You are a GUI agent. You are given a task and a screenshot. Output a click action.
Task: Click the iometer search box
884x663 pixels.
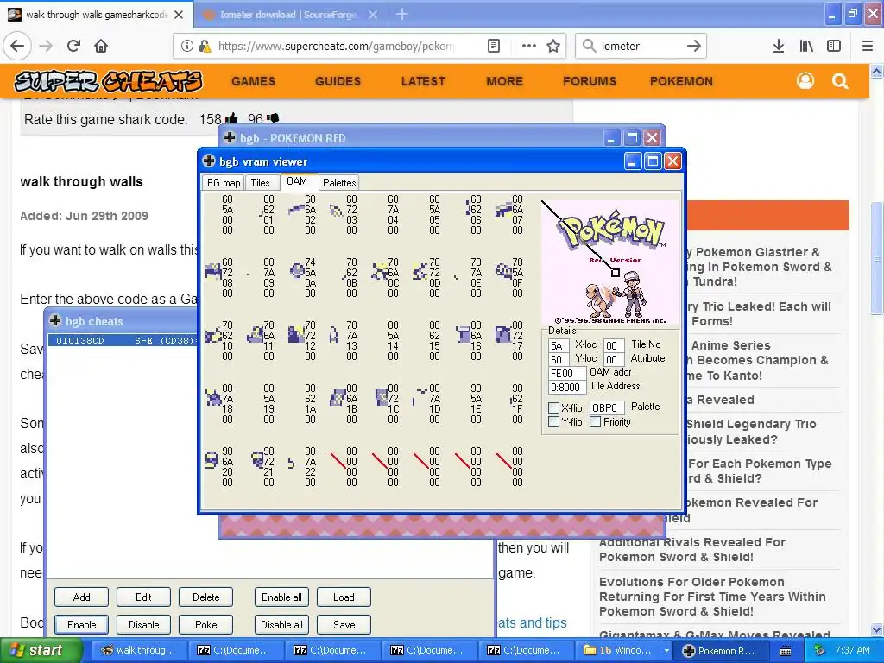point(640,46)
